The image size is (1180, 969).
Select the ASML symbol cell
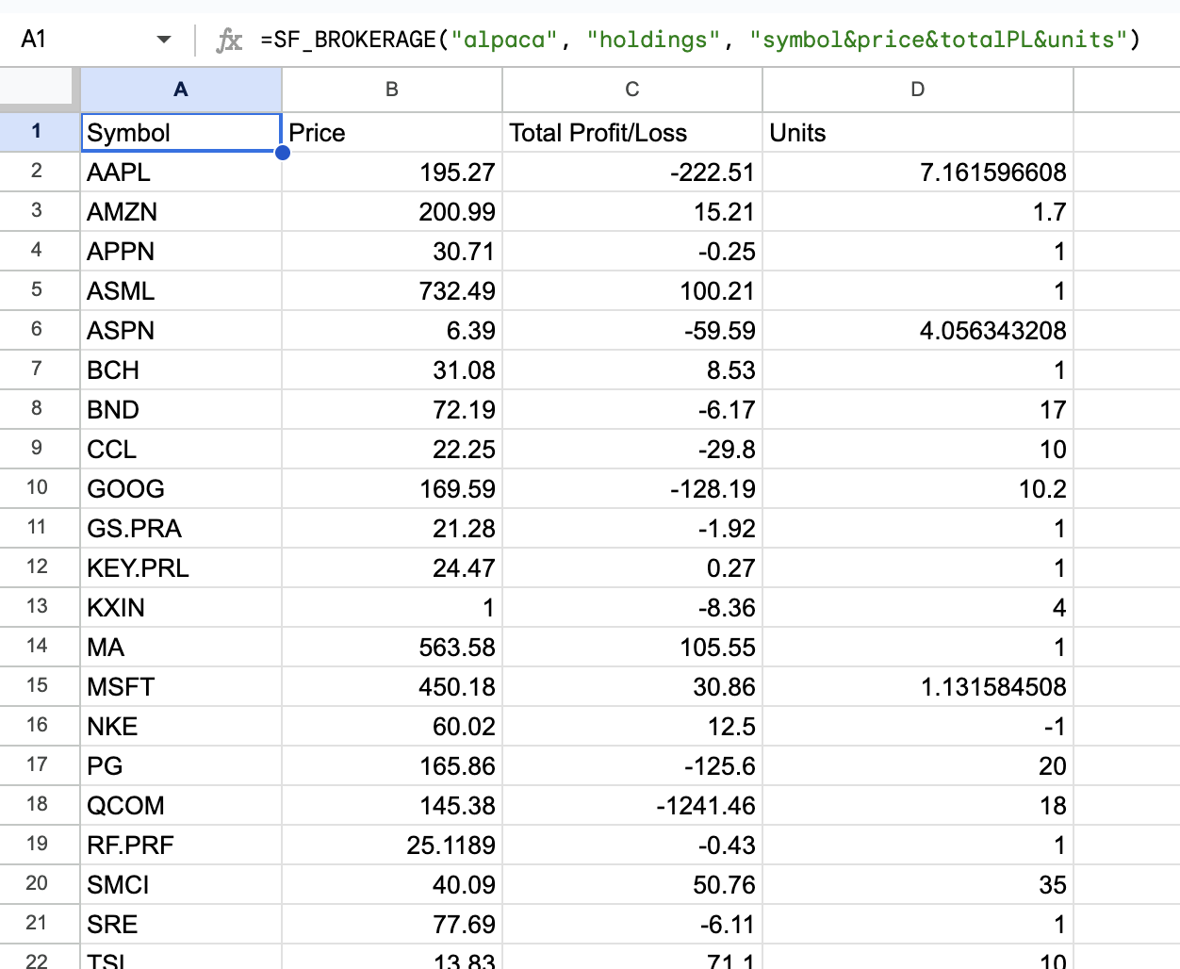(181, 290)
